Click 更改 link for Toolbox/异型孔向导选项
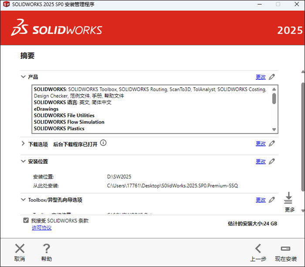 (x=261, y=200)
